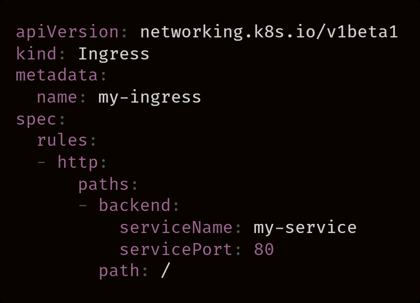The image size is (420, 303).
Task: Place cursor on the paths key
Action: tap(104, 184)
